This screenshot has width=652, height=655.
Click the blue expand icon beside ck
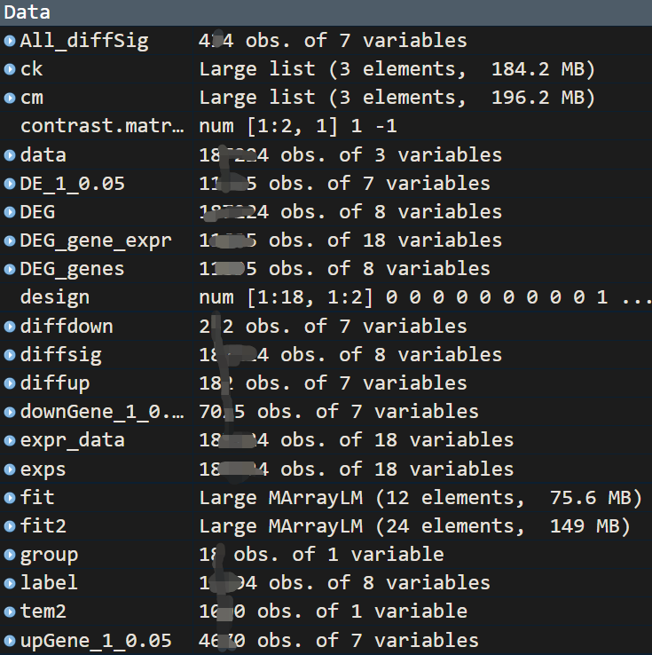(10, 69)
